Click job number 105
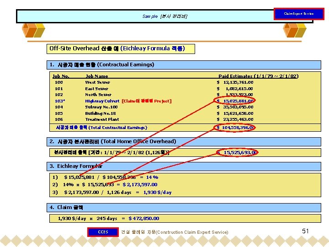 [x=59, y=113]
